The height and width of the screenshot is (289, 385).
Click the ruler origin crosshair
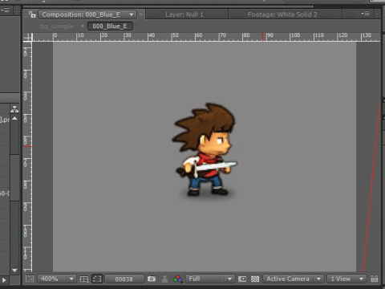(x=27, y=37)
